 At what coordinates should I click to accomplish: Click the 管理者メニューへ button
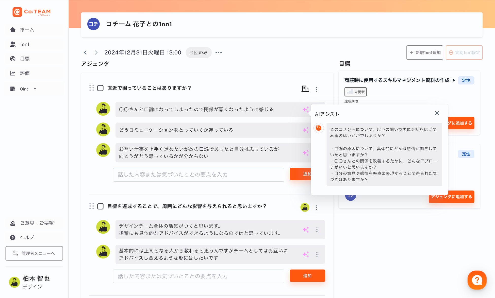click(x=34, y=253)
